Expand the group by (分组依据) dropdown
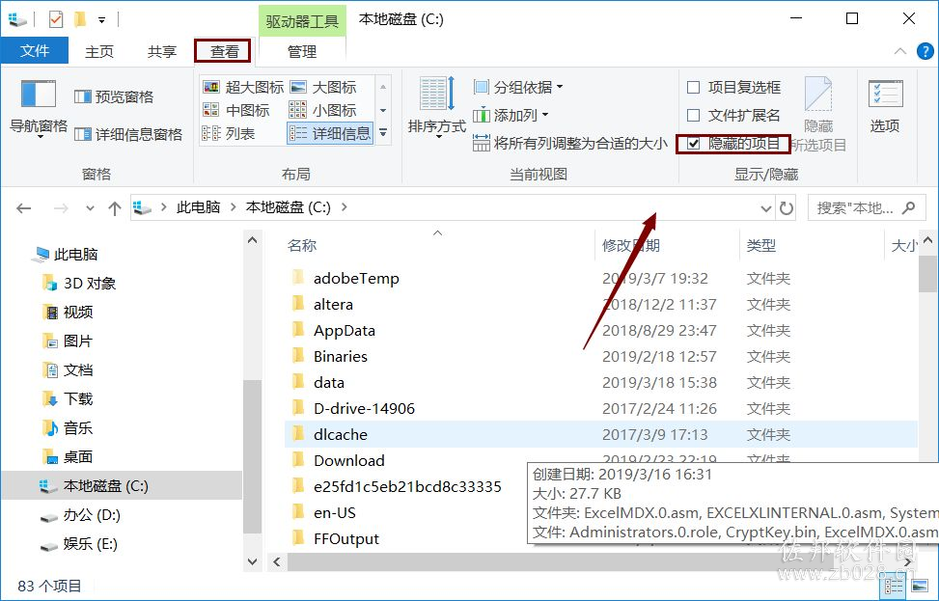This screenshot has width=939, height=601. pyautogui.click(x=518, y=88)
